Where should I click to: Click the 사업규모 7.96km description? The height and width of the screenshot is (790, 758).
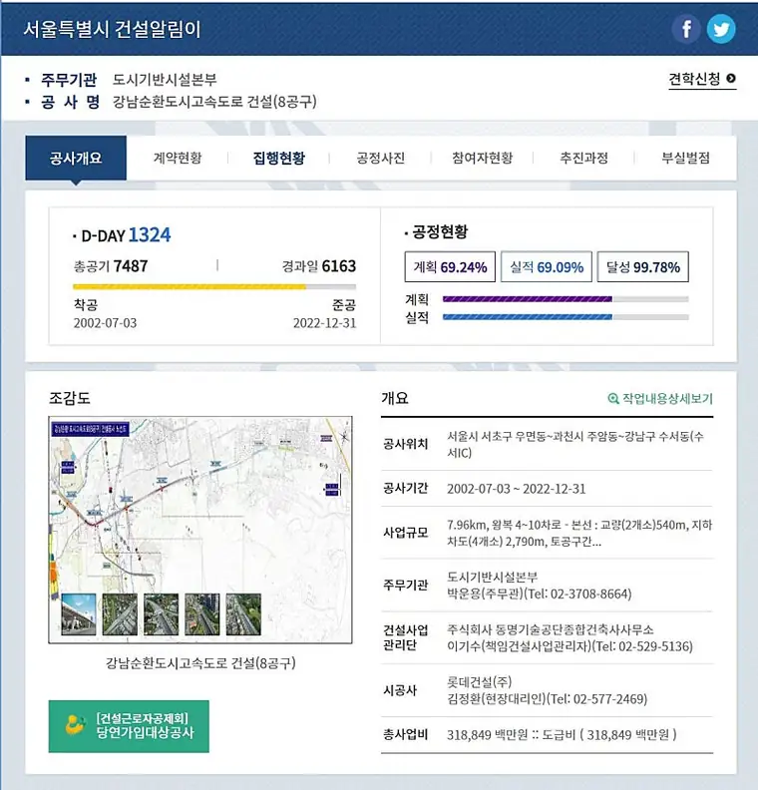pos(579,533)
